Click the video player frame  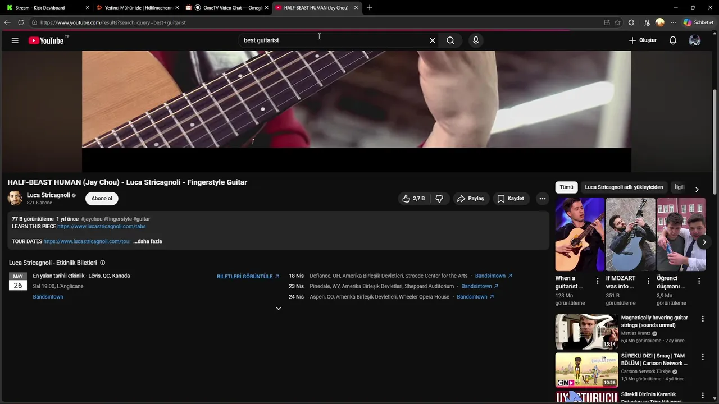[x=357, y=111]
